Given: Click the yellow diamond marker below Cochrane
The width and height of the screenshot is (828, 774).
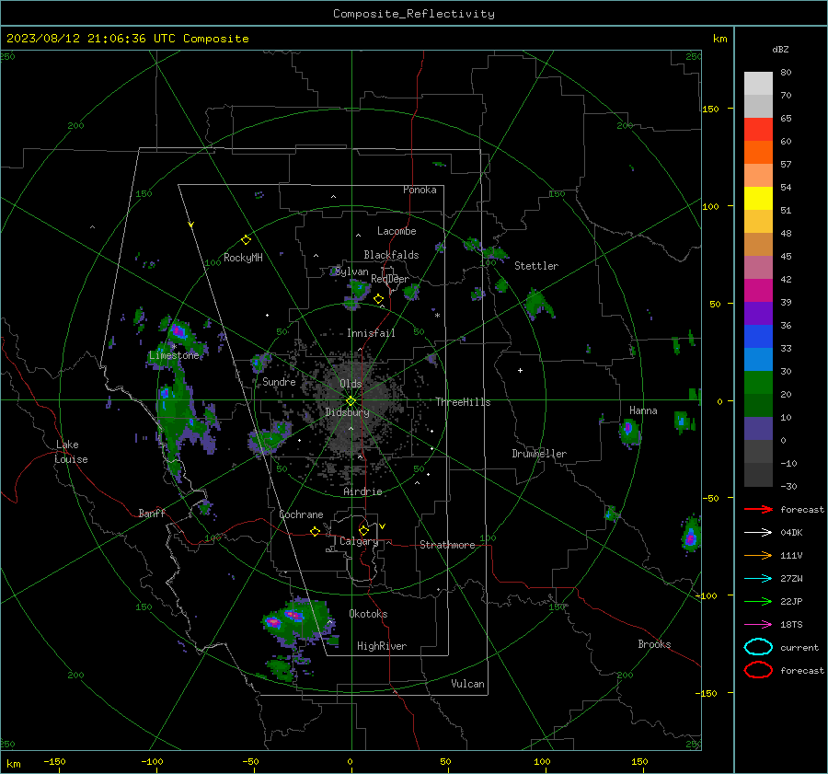Looking at the screenshot, I should pos(315,531).
